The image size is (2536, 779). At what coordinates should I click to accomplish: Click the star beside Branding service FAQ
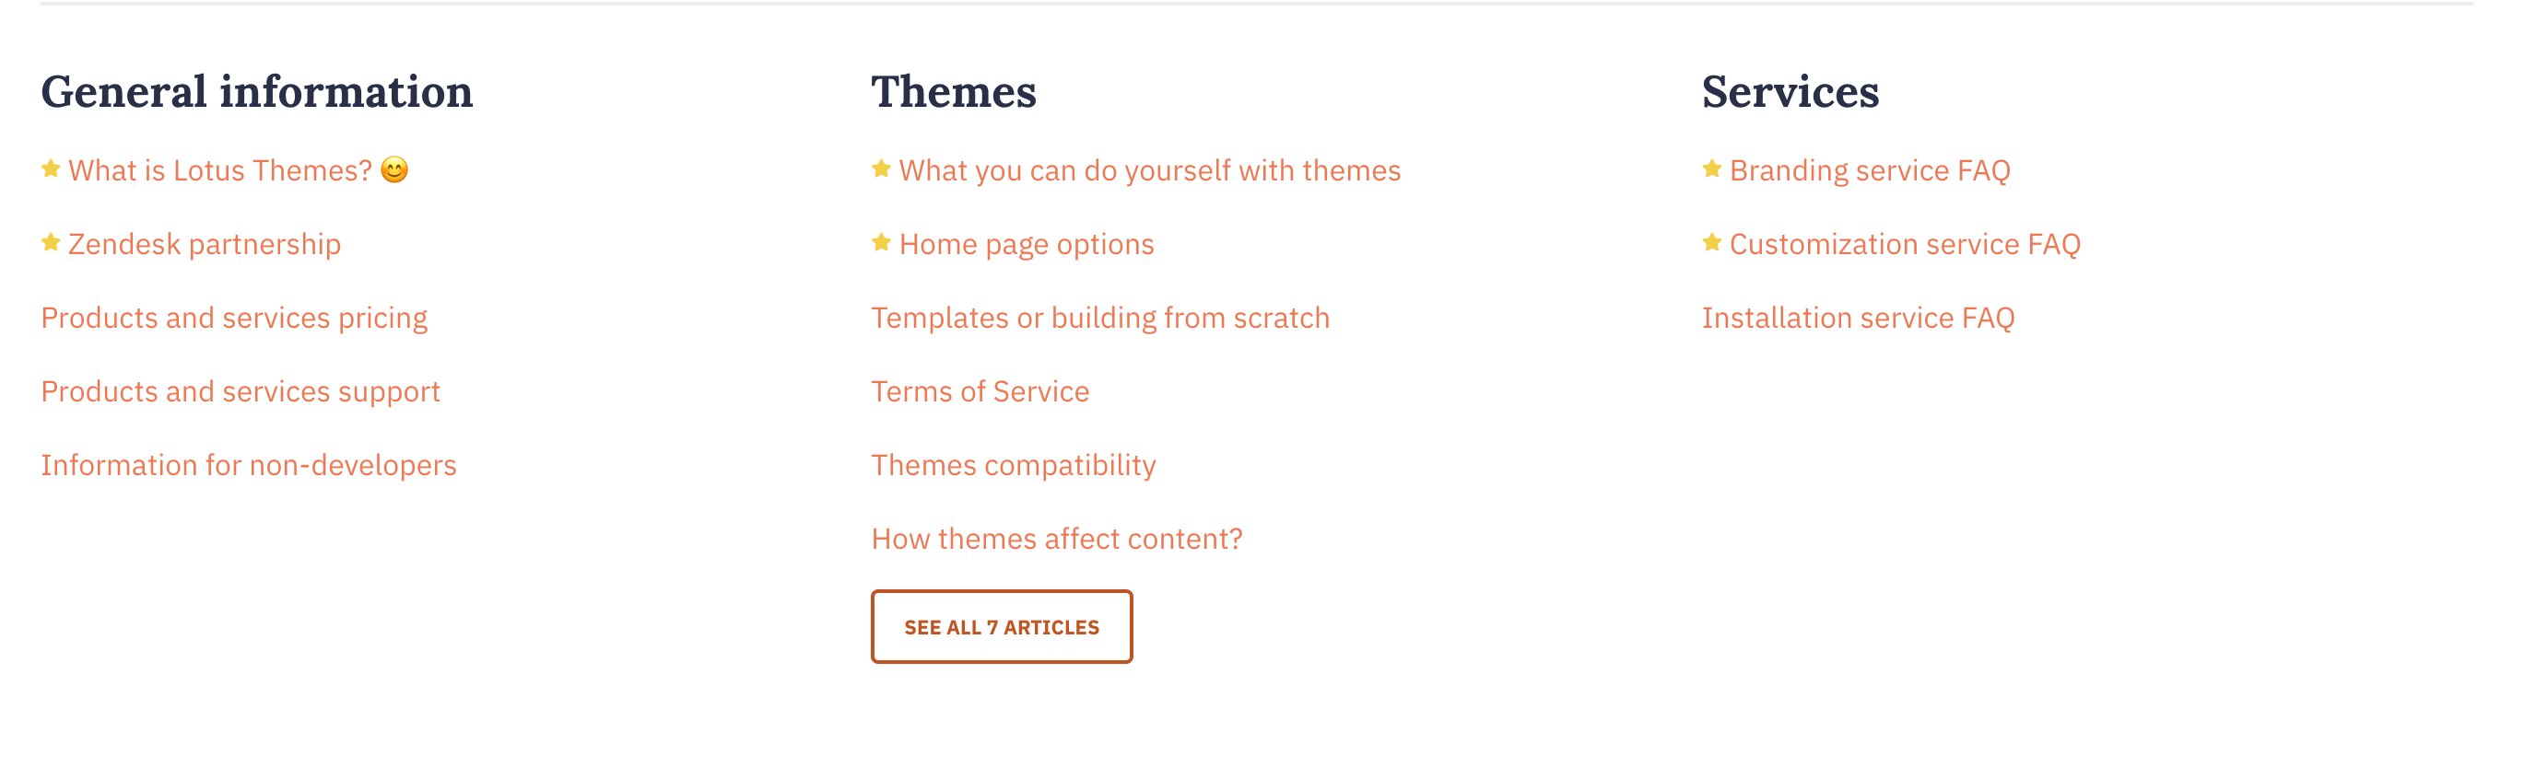1712,169
